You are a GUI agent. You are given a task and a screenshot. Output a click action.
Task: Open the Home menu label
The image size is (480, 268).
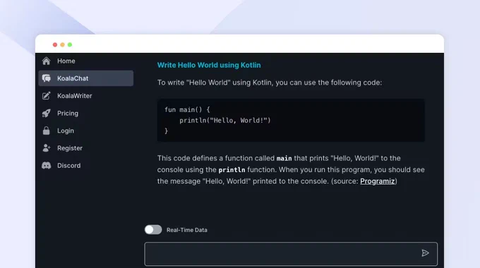(66, 61)
